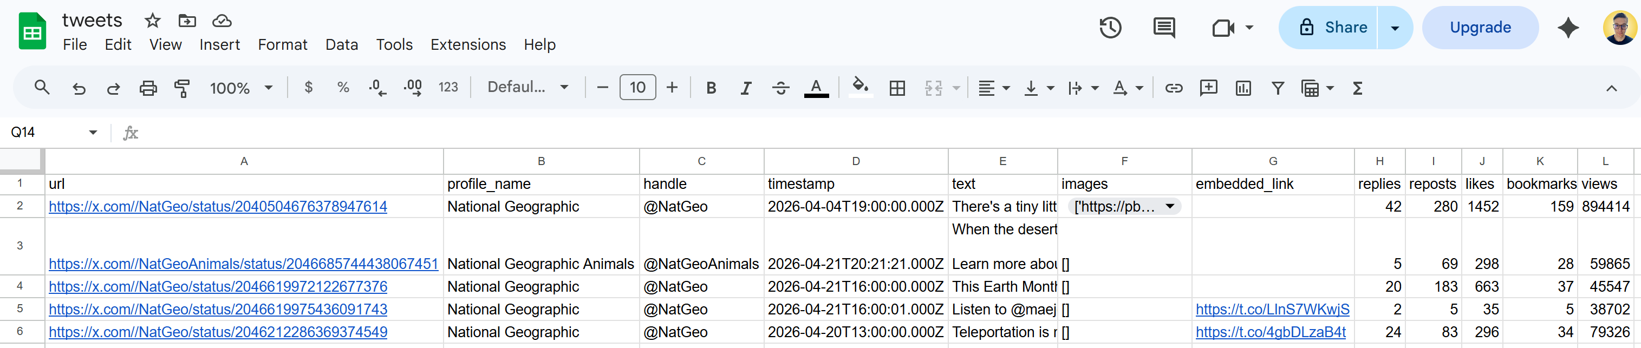Image resolution: width=1641 pixels, height=348 pixels.
Task: Start a Meet call camera icon
Action: pyautogui.click(x=1223, y=28)
